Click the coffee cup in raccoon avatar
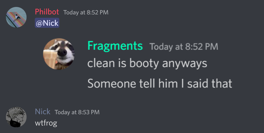The width and height of the screenshot is (264, 133). pyautogui.click(x=50, y=59)
